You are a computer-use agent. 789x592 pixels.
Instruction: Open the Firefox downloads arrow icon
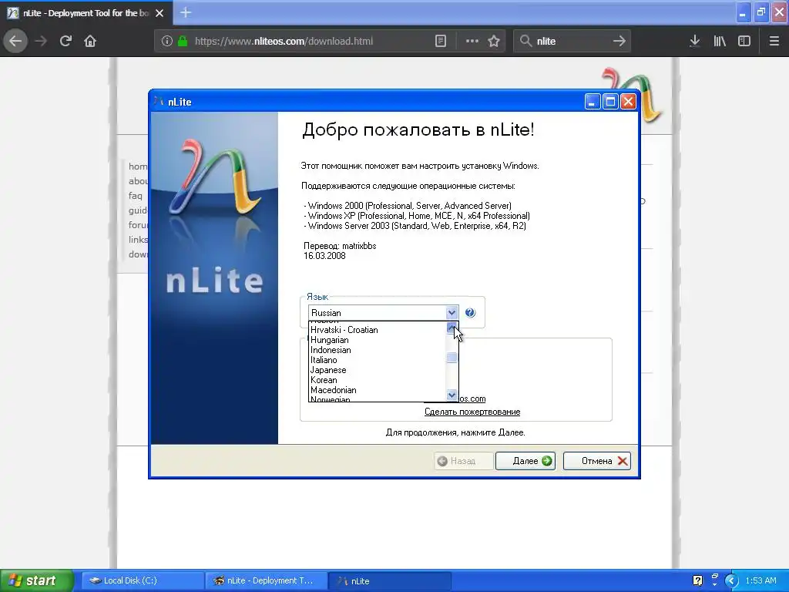[x=694, y=42]
